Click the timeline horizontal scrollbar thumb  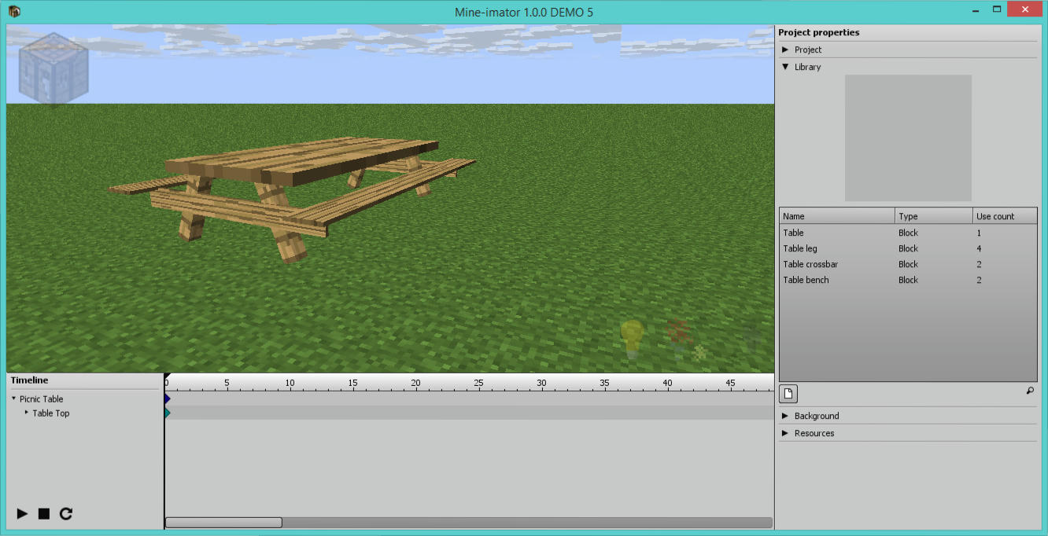223,523
